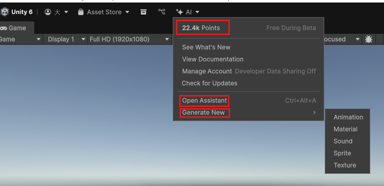Click the AI sparkles icon in the toolbar
Image resolution: width=384 pixels, height=186 pixels.
pyautogui.click(x=179, y=12)
